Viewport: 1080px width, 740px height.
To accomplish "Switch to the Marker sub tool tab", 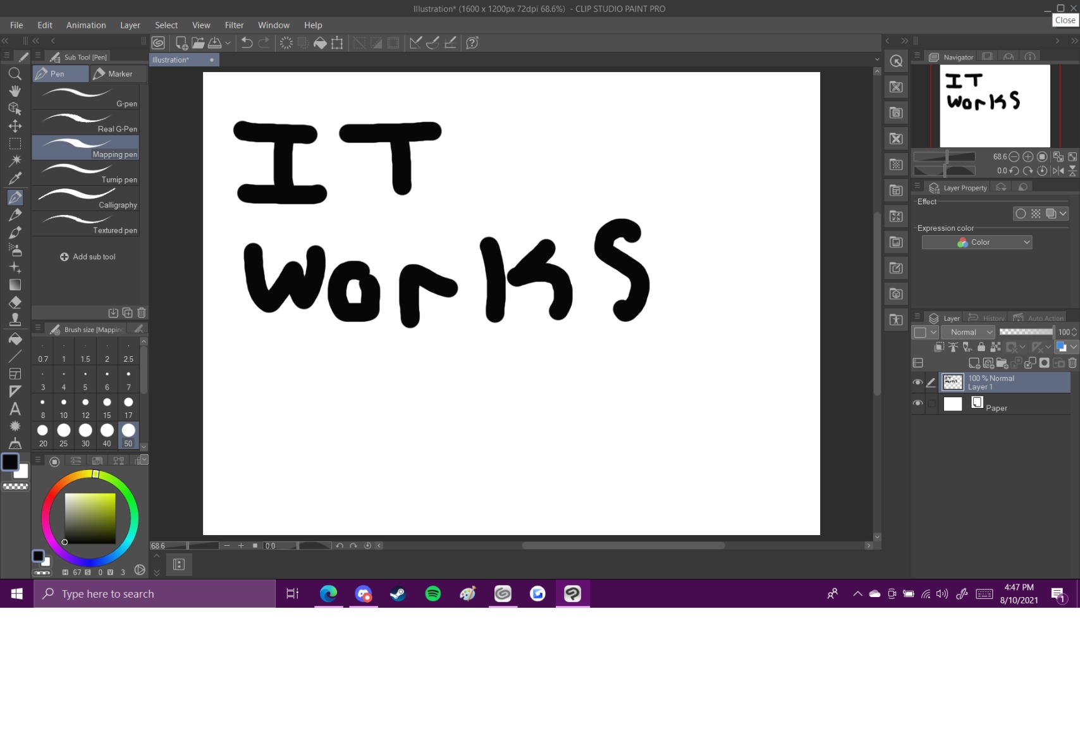I will (119, 74).
